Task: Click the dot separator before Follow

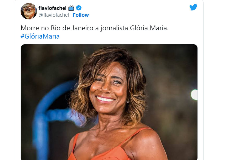Action: point(71,15)
